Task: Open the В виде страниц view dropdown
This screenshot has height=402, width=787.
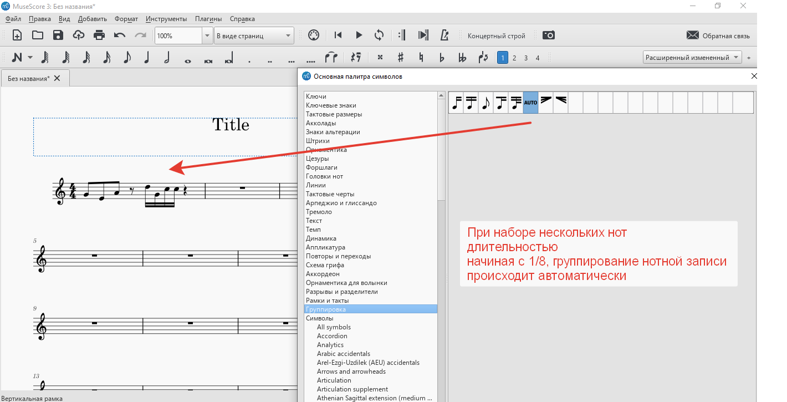Action: pyautogui.click(x=254, y=35)
